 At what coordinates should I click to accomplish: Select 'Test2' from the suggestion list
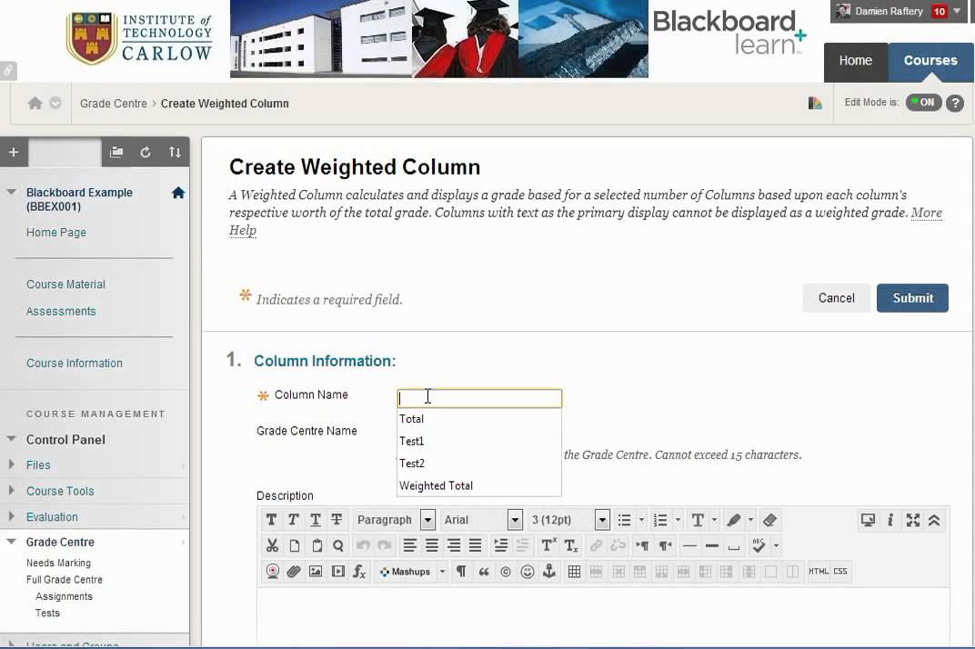coord(478,464)
